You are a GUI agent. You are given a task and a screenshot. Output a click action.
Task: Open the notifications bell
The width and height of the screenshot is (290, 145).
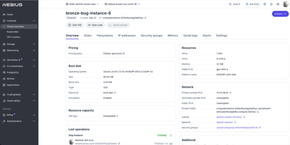(271, 4)
